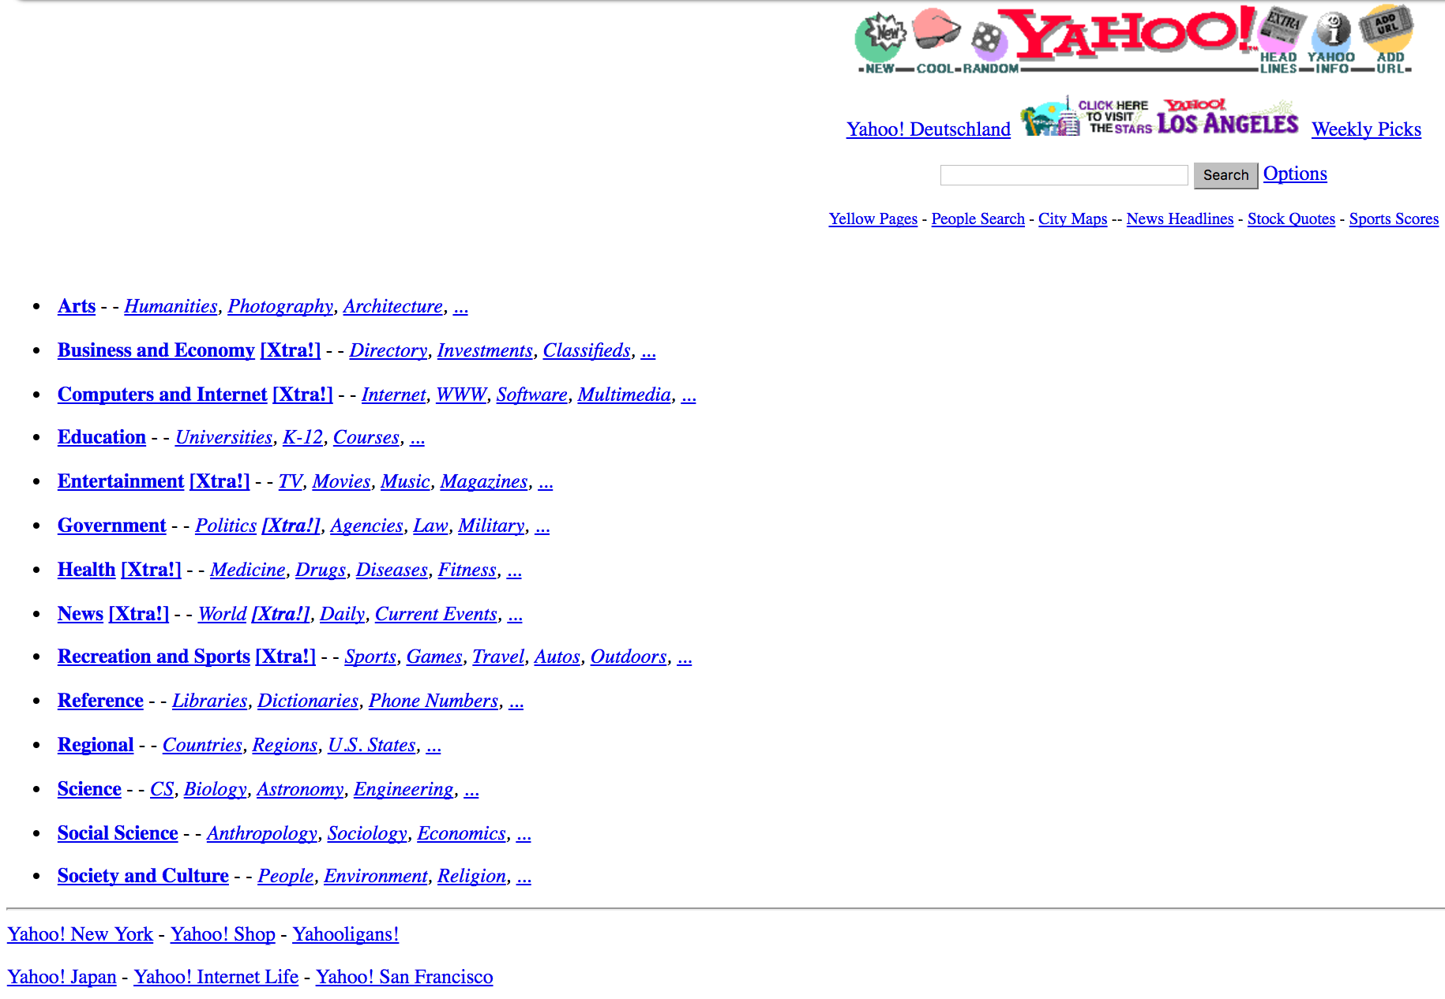Open Business and Economy category

[156, 350]
